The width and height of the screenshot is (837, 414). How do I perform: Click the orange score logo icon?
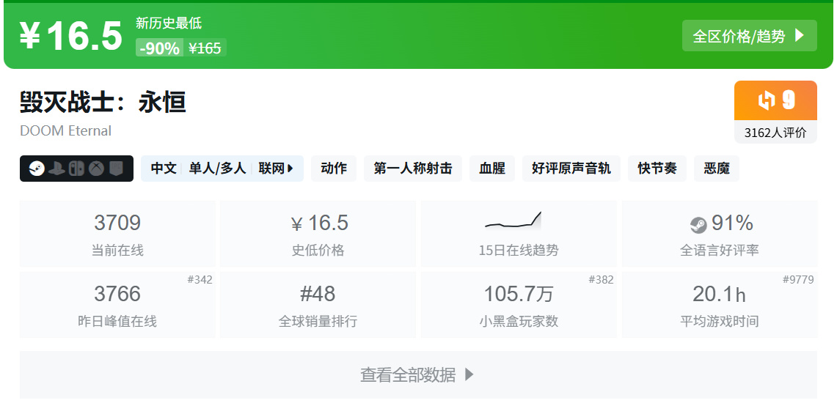click(766, 100)
